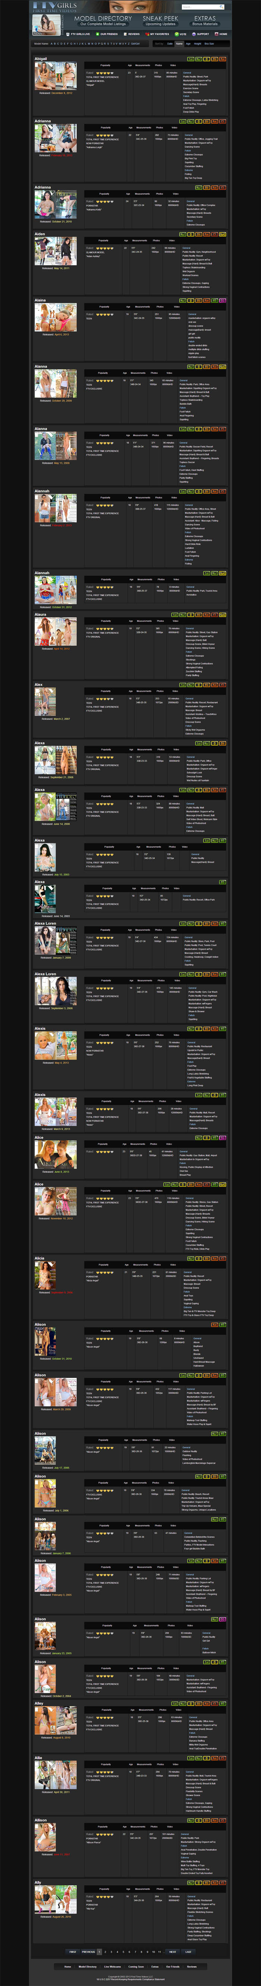The height and width of the screenshot is (1986, 261).
Task: Open the Model Directory tab
Action: coord(103,20)
